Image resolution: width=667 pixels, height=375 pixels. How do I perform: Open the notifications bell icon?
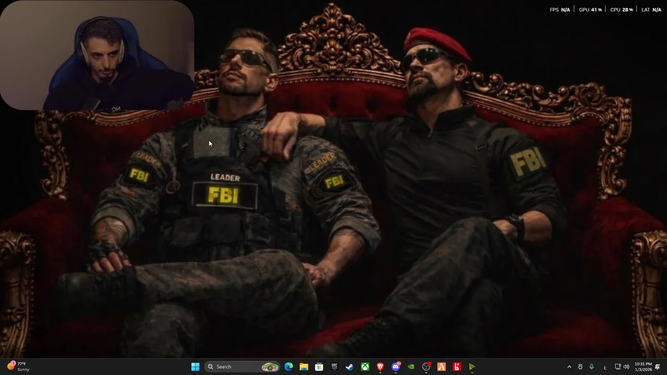click(x=658, y=367)
